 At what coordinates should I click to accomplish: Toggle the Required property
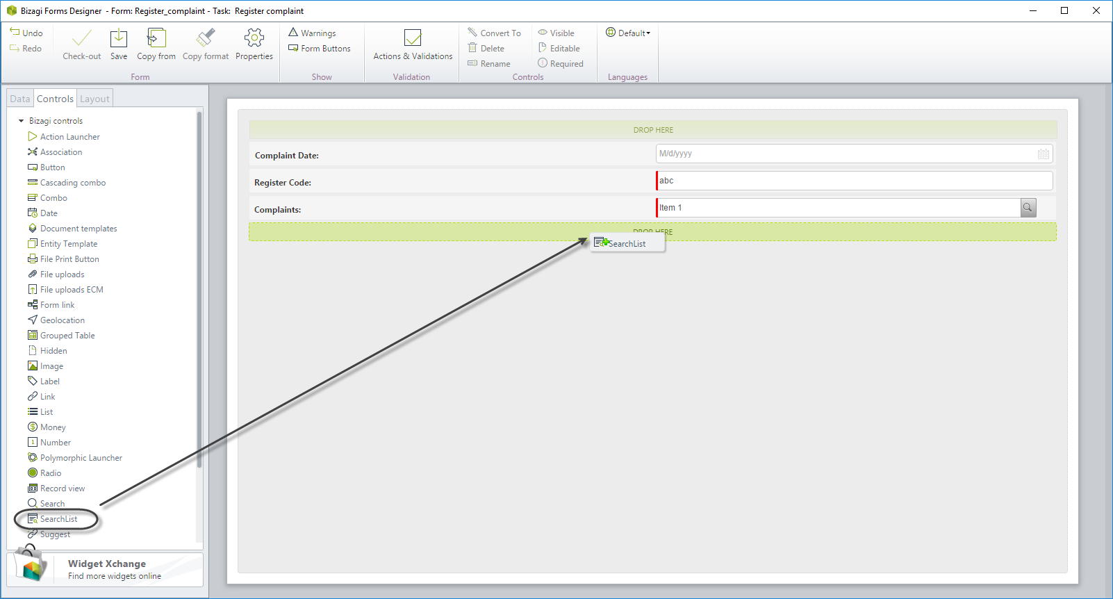[x=561, y=63]
